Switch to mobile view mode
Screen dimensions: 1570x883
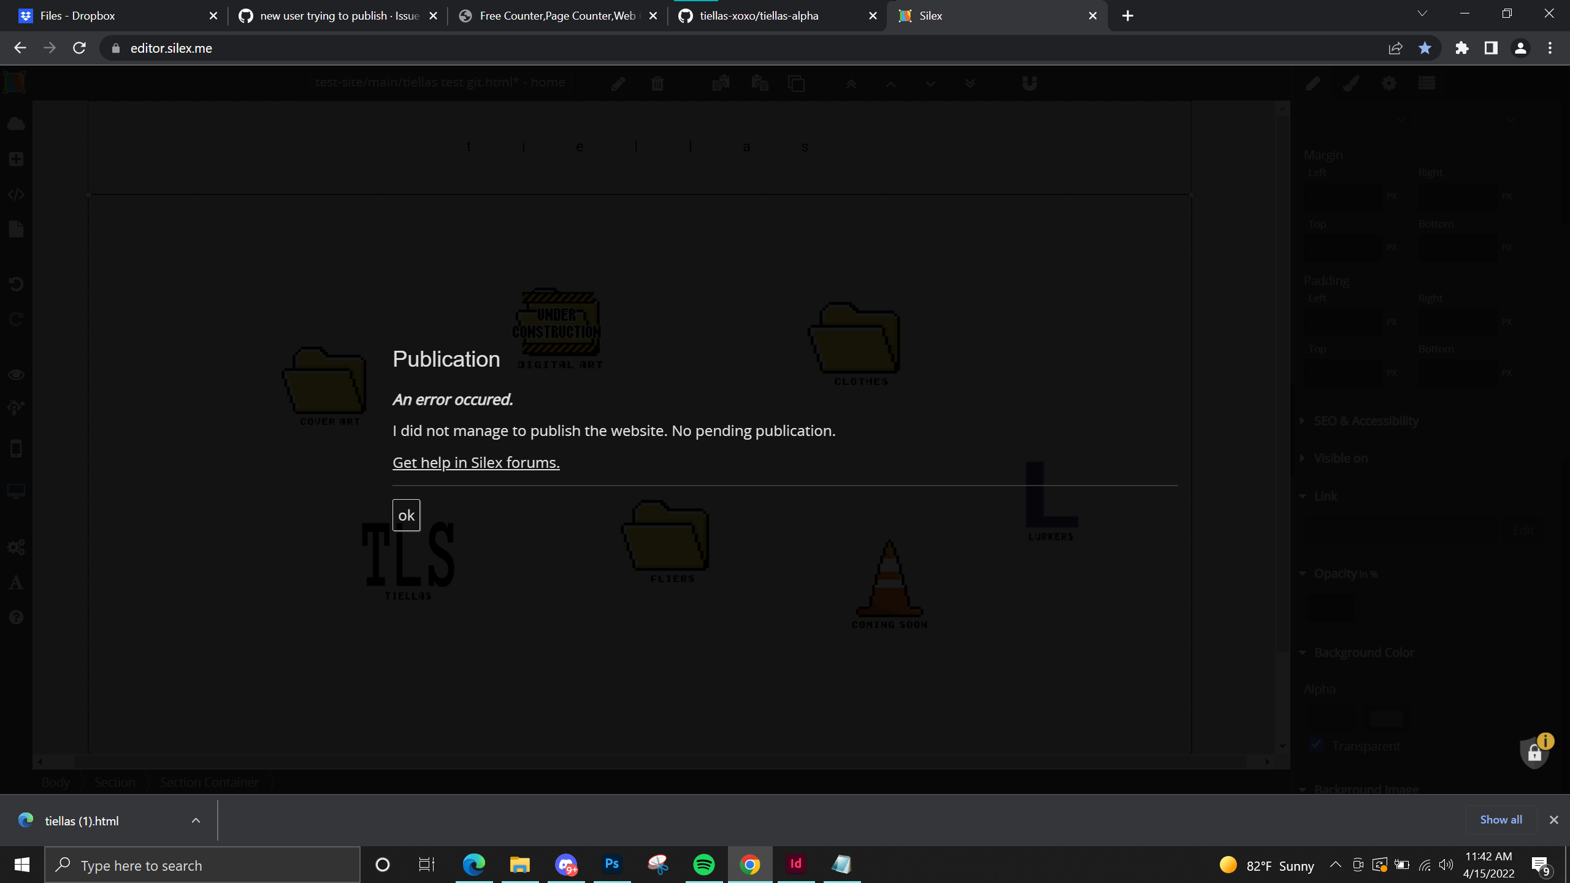(x=16, y=448)
